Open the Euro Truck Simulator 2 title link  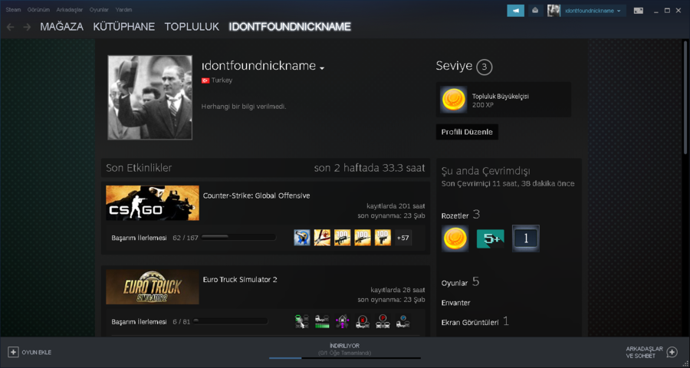tap(240, 280)
